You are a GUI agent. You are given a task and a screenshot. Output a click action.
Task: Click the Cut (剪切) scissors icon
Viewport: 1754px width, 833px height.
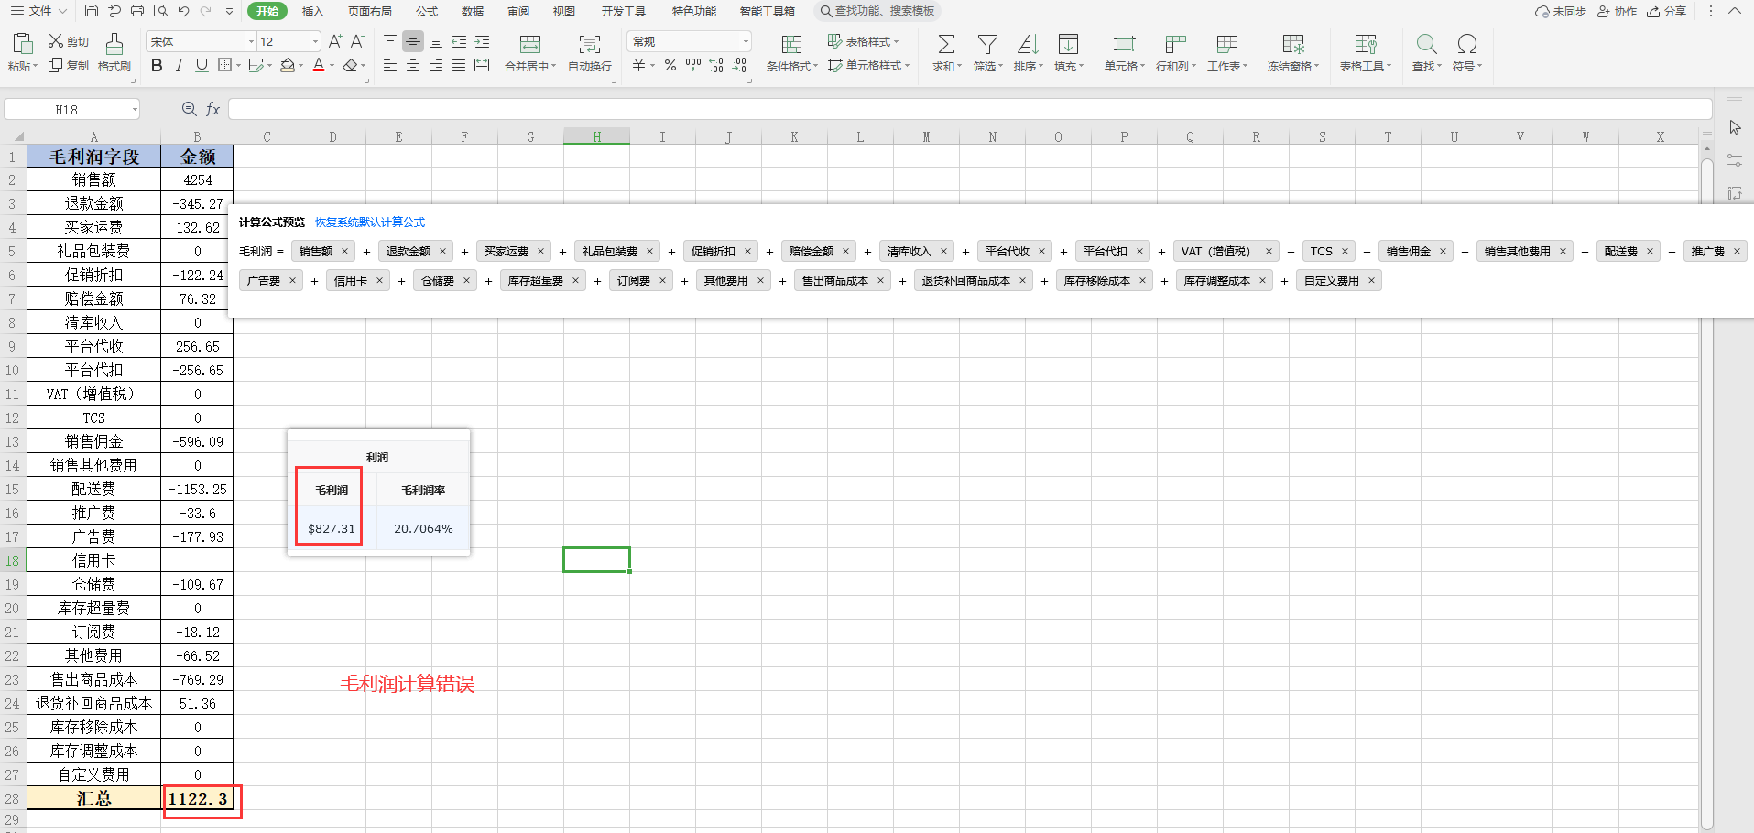tap(56, 42)
